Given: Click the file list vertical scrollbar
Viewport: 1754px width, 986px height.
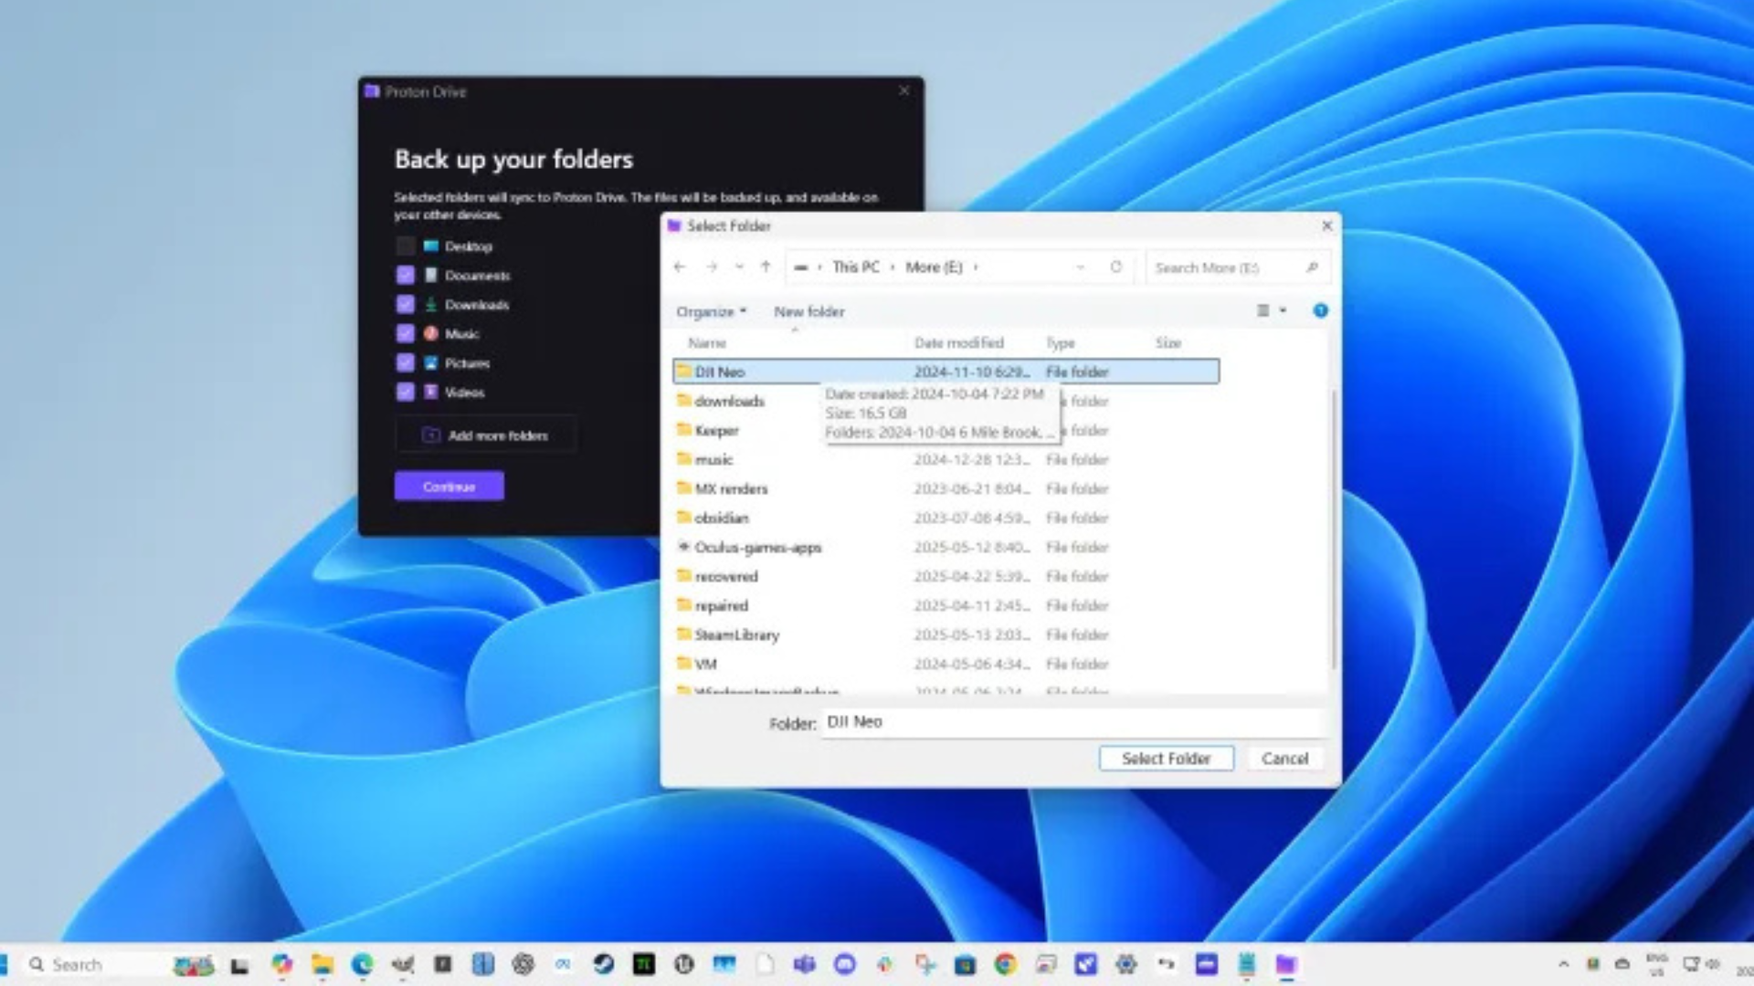Looking at the screenshot, I should point(1334,530).
